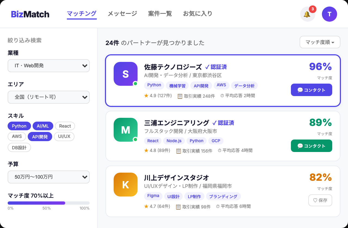This screenshot has height=228, width=348.
Task: Open the notification bell with 3 alerts
Action: (307, 14)
